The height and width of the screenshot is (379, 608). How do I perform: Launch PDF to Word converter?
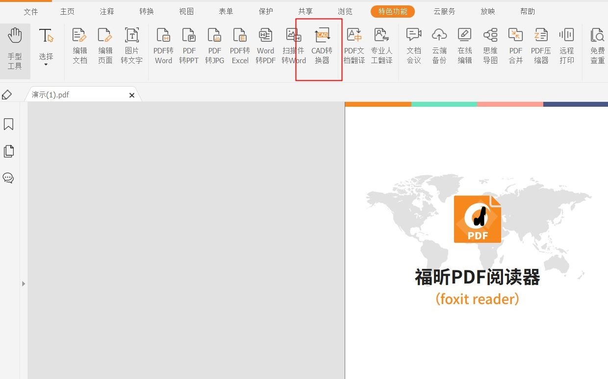pyautogui.click(x=163, y=47)
